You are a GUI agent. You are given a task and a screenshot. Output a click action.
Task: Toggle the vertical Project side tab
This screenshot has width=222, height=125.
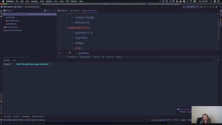point(1,14)
